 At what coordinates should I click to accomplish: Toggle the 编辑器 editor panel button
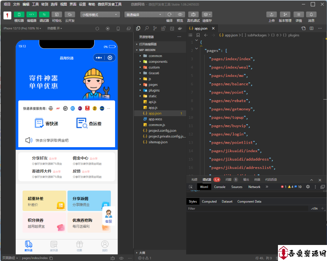[x=32, y=15]
